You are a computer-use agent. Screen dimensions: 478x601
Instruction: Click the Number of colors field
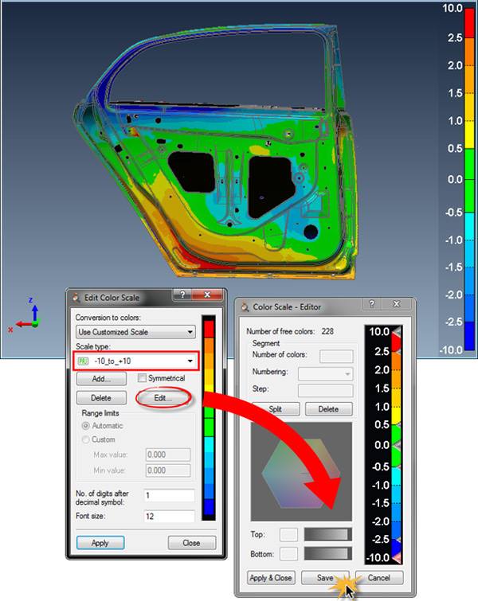click(x=336, y=356)
